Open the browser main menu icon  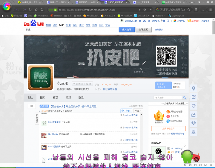point(211,10)
